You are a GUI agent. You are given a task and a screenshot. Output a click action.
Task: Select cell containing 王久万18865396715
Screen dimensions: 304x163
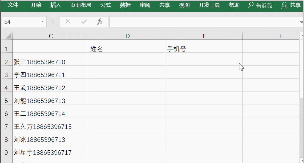click(x=51, y=124)
